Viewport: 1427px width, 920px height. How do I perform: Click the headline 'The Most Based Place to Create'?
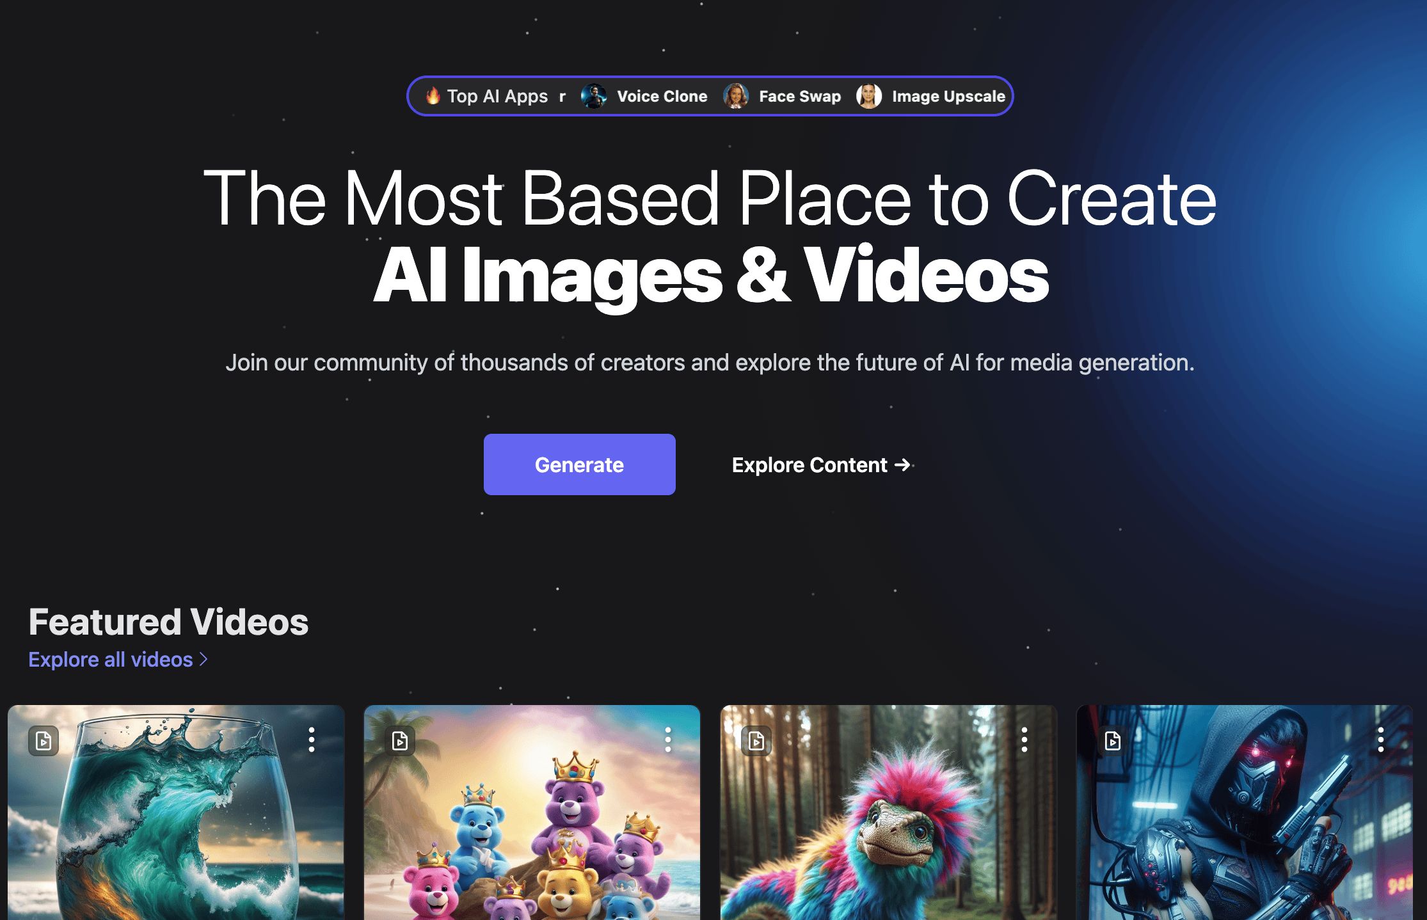(x=710, y=198)
